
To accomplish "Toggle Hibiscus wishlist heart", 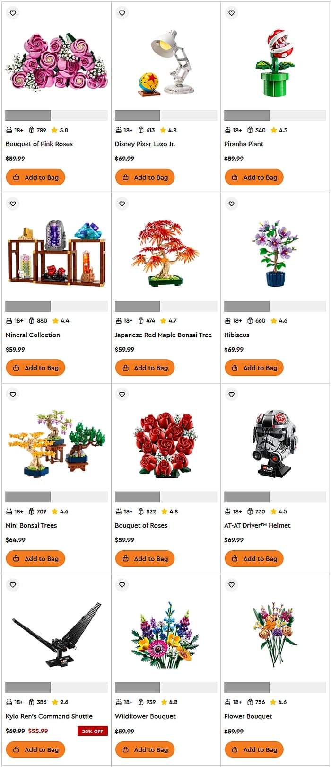I will coord(231,204).
